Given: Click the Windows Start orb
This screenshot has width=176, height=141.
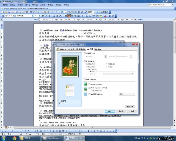Looking at the screenshot, I should pyautogui.click(x=4, y=138).
